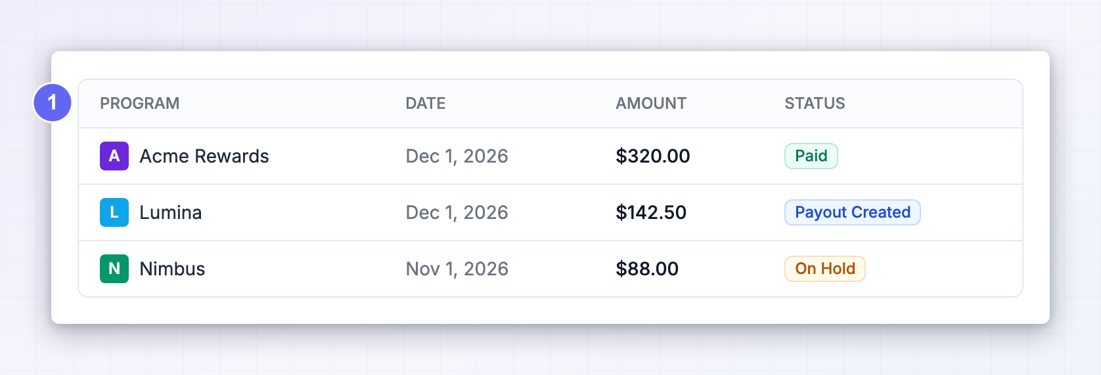Sort by the DATE column header

point(426,104)
